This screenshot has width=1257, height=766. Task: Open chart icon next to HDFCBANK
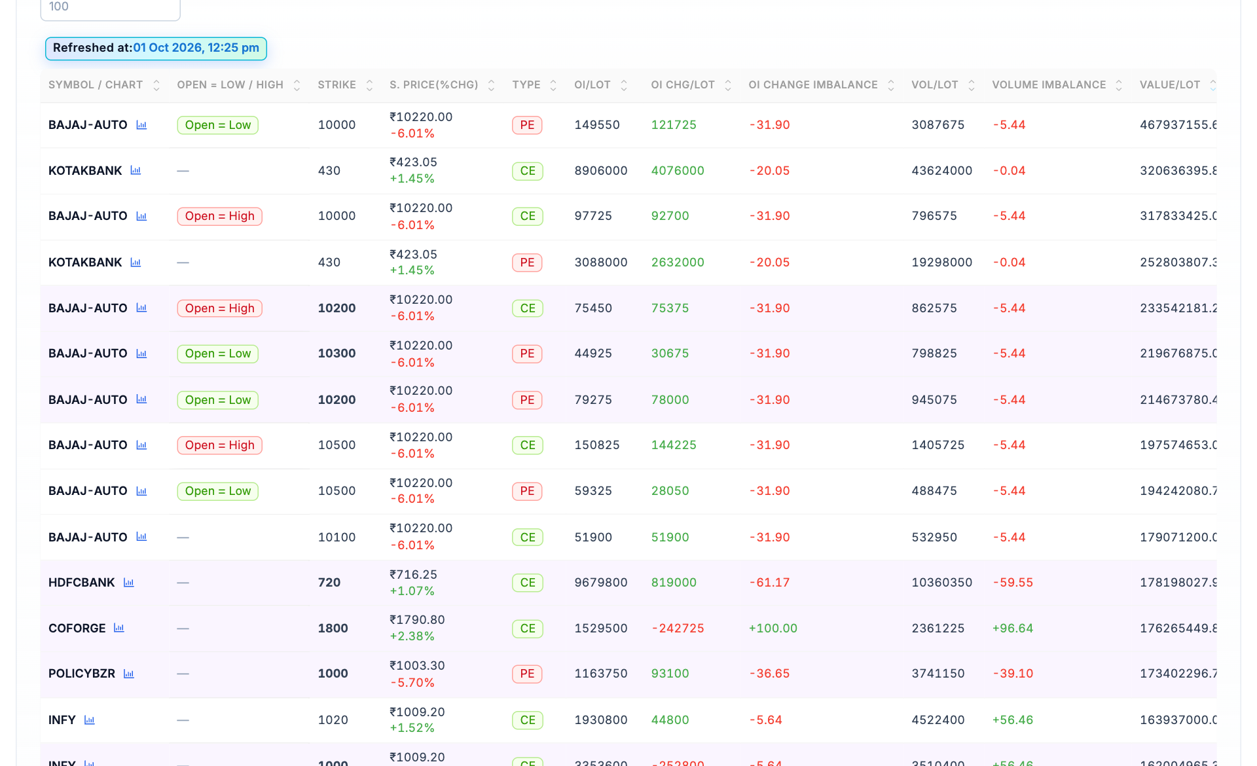click(x=129, y=583)
